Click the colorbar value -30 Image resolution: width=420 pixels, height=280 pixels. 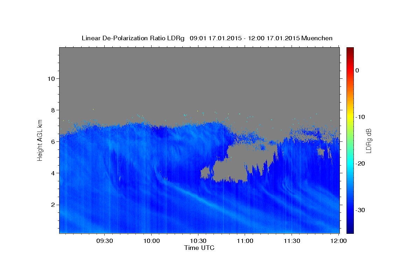[359, 210]
